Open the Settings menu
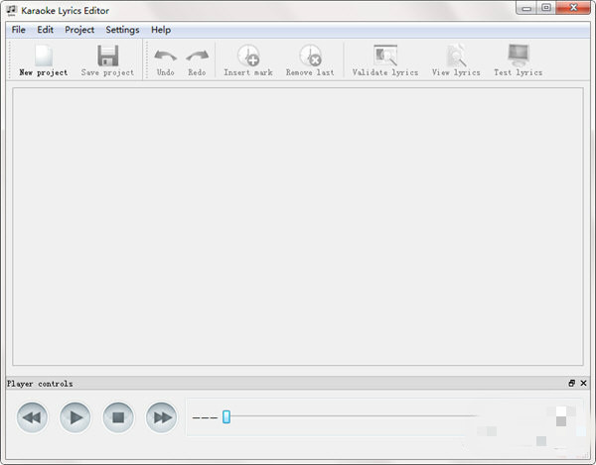 [122, 30]
